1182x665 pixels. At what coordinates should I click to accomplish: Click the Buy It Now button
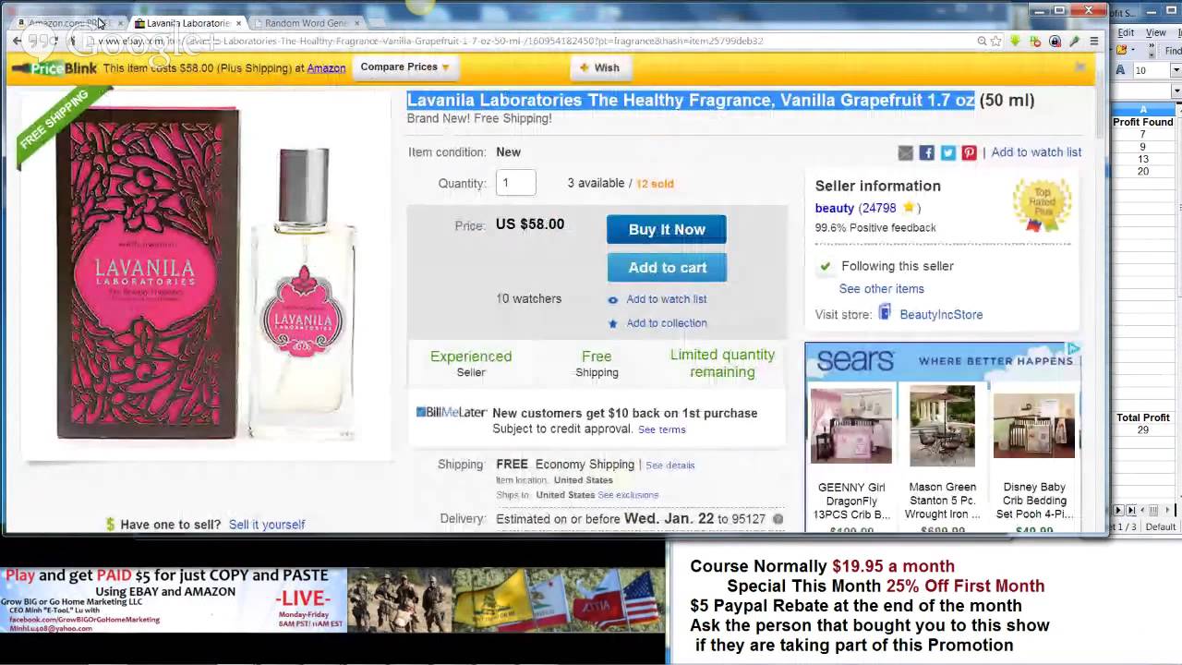coord(667,229)
